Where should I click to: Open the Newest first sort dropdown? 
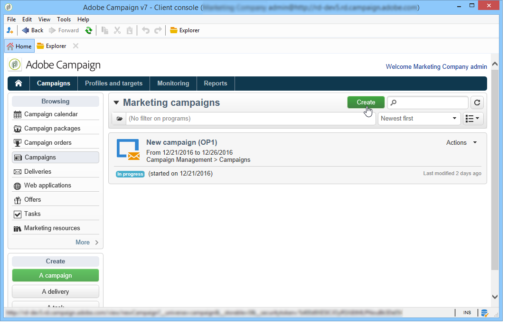point(419,119)
